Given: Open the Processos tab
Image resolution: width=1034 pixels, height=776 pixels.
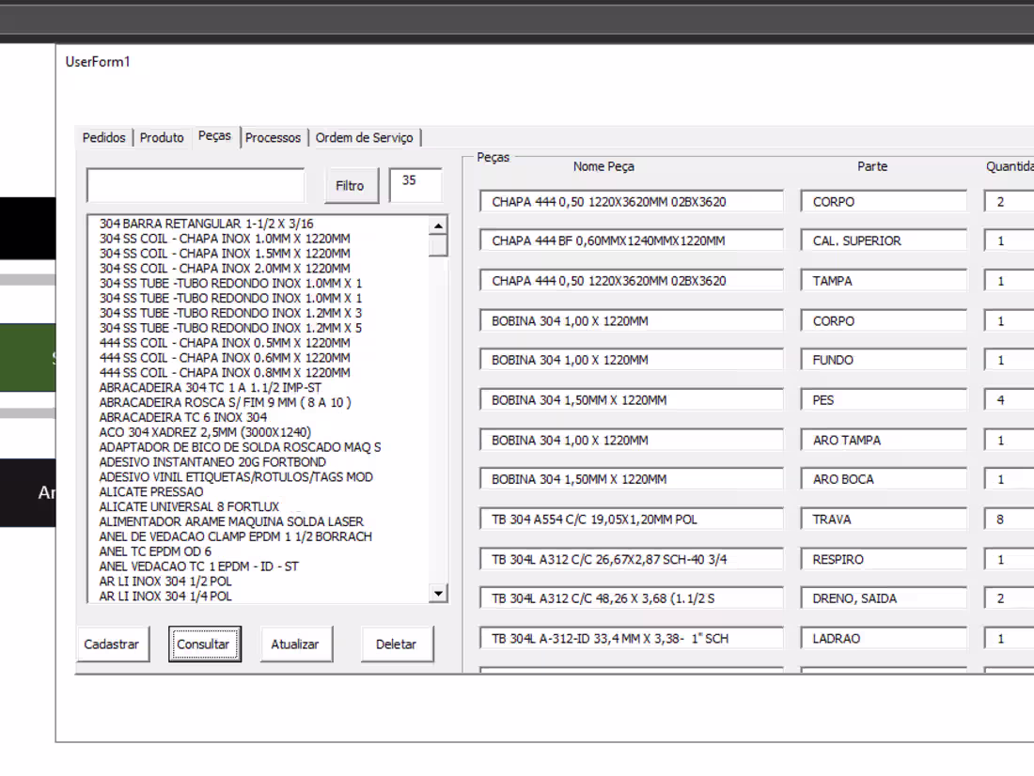Looking at the screenshot, I should pos(274,137).
